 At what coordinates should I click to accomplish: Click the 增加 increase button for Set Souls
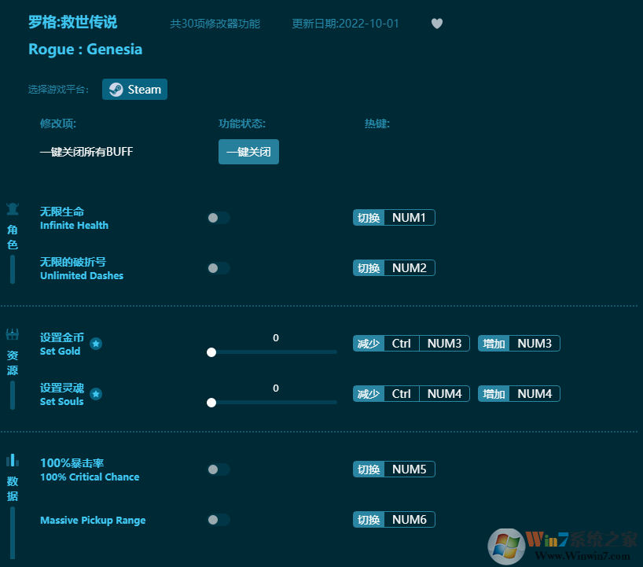(x=494, y=394)
